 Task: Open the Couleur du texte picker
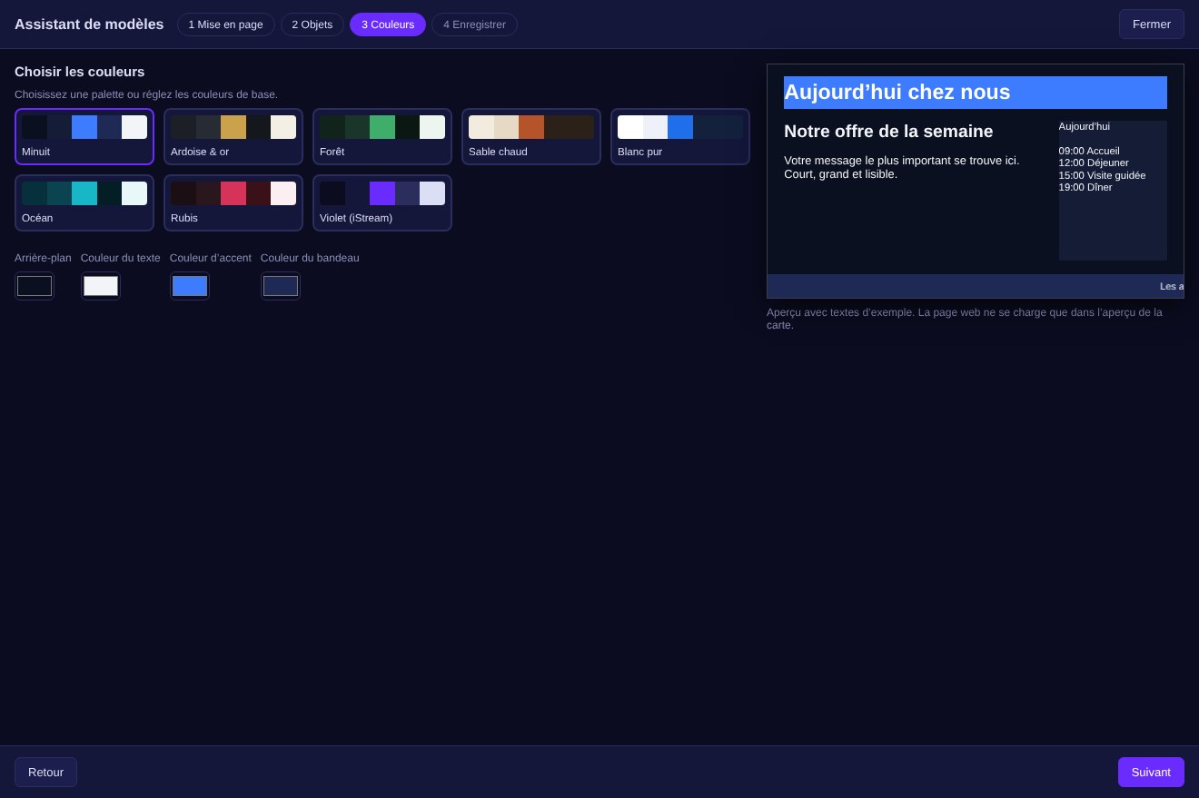[x=101, y=286]
